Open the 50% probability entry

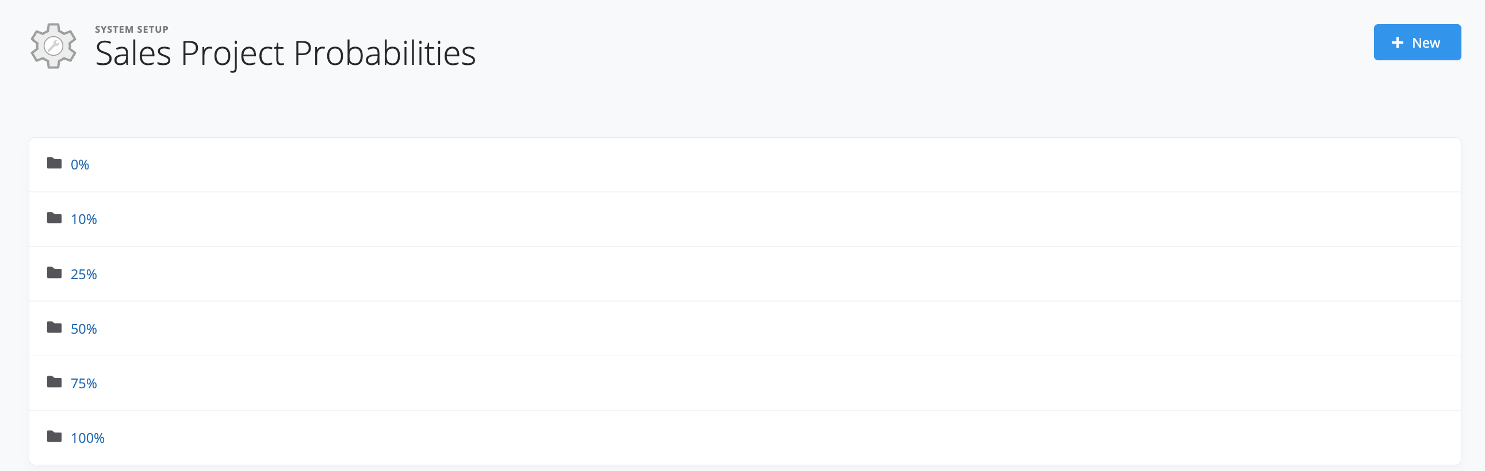pos(83,329)
